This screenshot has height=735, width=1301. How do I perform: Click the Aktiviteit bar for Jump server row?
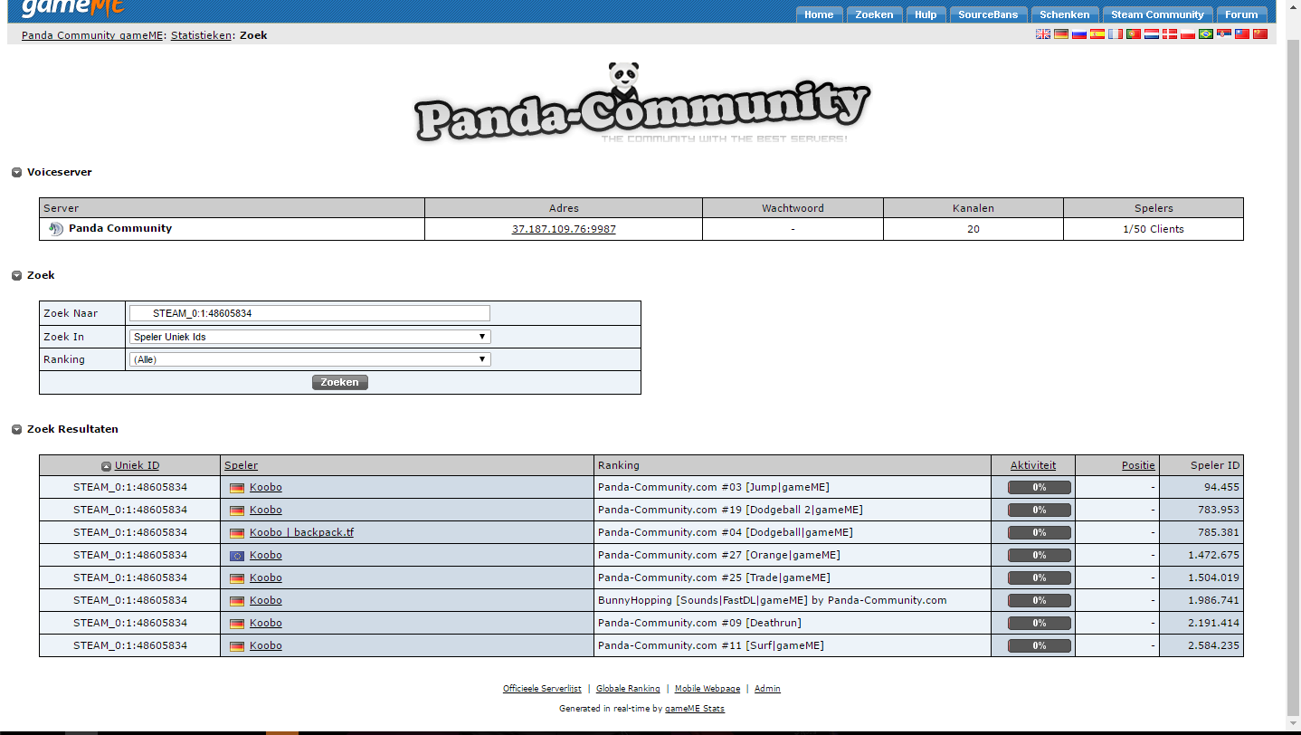pos(1039,488)
